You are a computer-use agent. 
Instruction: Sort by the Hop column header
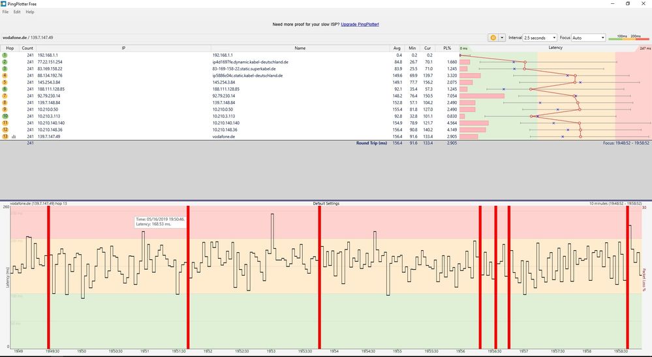click(10, 48)
